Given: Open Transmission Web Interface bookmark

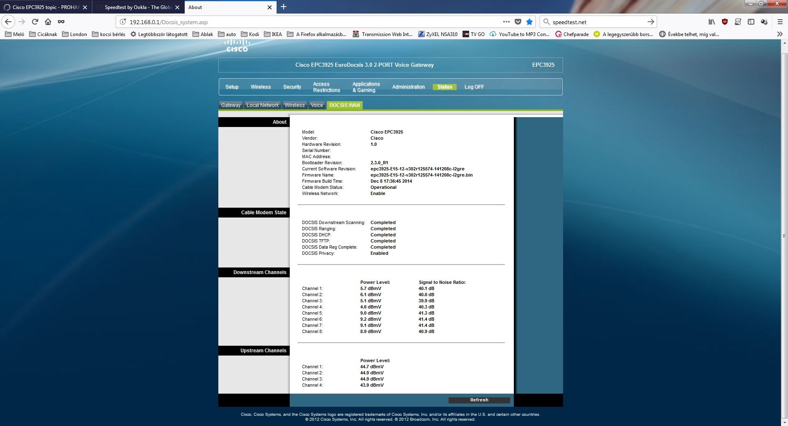Looking at the screenshot, I should point(383,34).
